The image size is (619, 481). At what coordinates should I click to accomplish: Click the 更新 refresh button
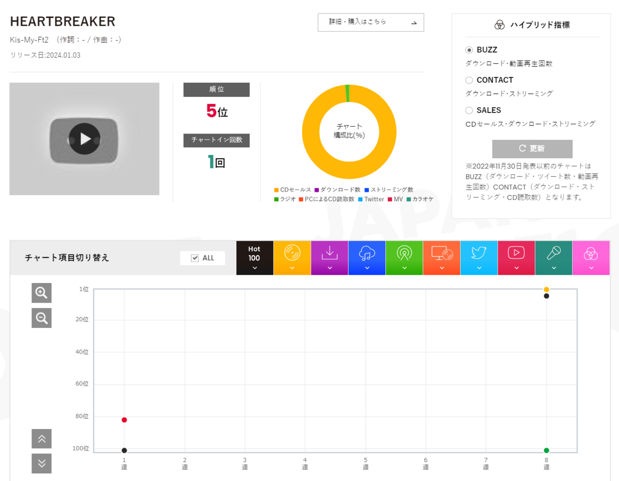(532, 148)
